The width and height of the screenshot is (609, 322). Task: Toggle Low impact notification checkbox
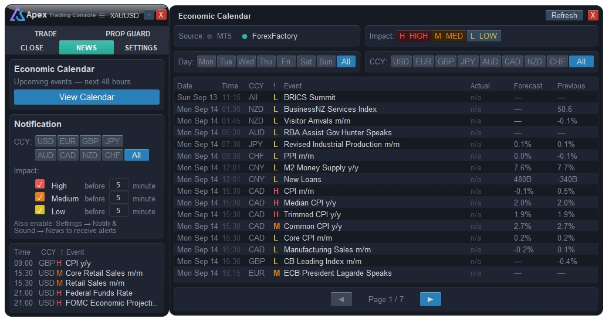(x=40, y=210)
